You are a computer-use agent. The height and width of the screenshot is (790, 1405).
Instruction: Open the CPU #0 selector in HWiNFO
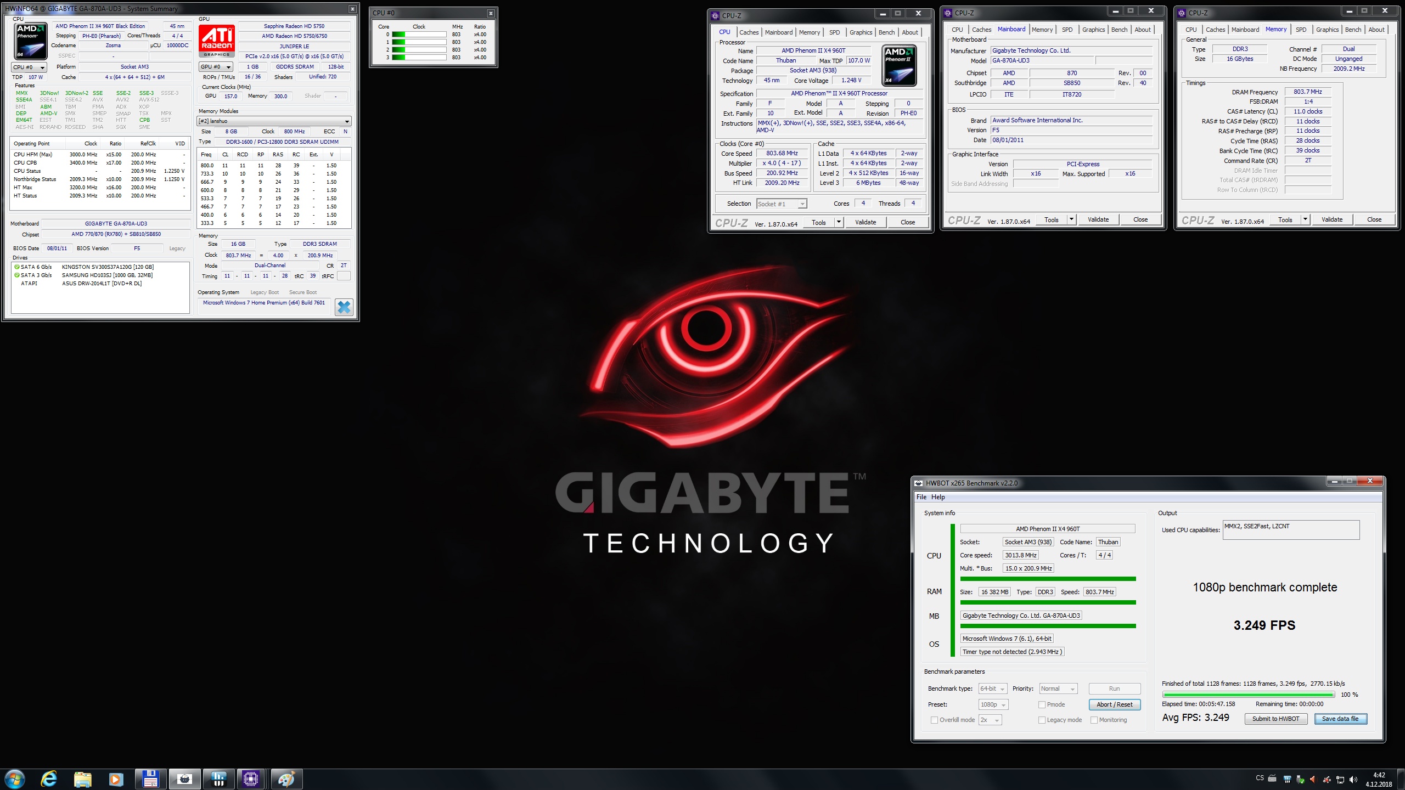pyautogui.click(x=29, y=67)
